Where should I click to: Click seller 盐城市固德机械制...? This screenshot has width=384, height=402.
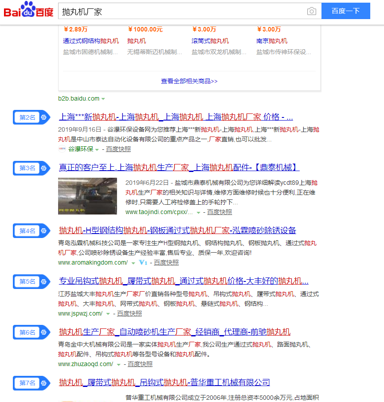[x=90, y=52]
